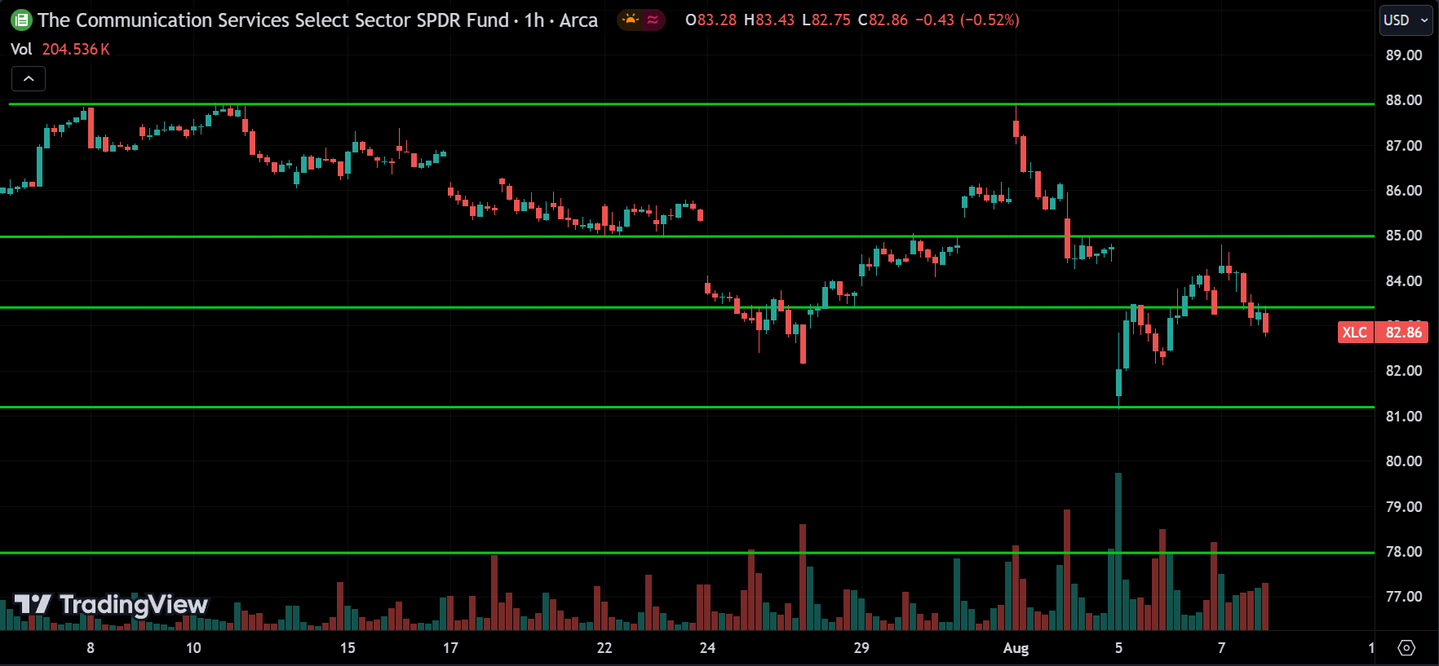
Task: Click the 29 date label on time axis
Action: pyautogui.click(x=861, y=648)
